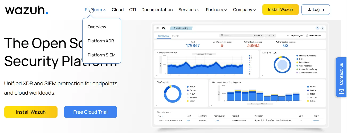Click the logout arrow icon in dashboard

click(322, 28)
